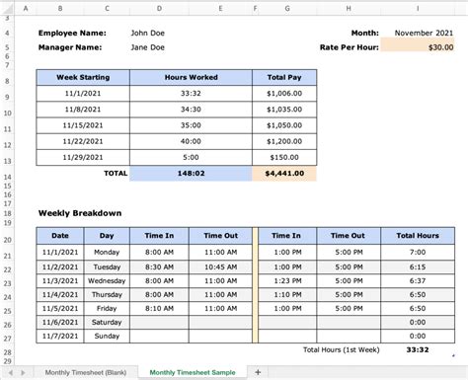Select the Weekly Breakdown heading cell
Viewport: 468px width, 380px height.
[80, 213]
